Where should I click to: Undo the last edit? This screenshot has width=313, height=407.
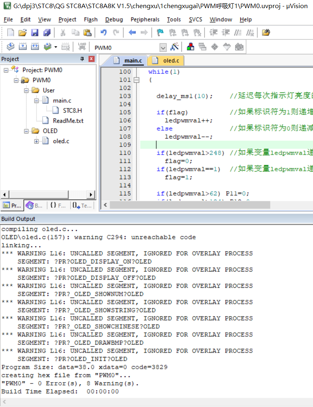coord(104,32)
